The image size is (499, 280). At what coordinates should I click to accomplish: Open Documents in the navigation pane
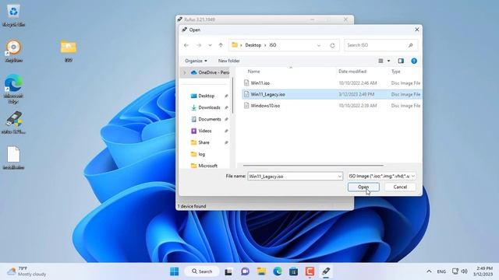pyautogui.click(x=210, y=119)
